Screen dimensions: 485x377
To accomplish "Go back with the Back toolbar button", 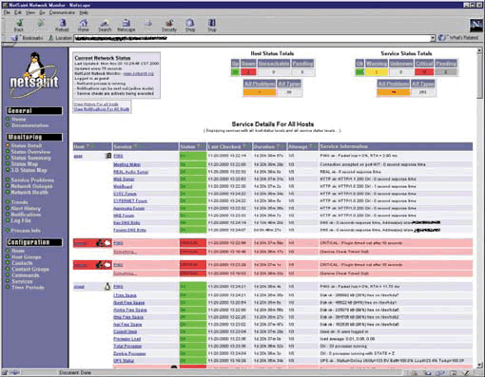I will pos(19,25).
